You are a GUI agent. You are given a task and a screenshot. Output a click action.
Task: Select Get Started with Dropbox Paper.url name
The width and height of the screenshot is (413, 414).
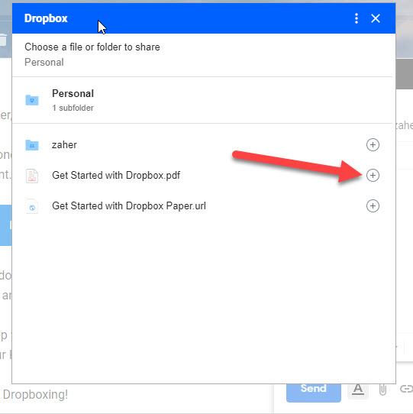(129, 206)
